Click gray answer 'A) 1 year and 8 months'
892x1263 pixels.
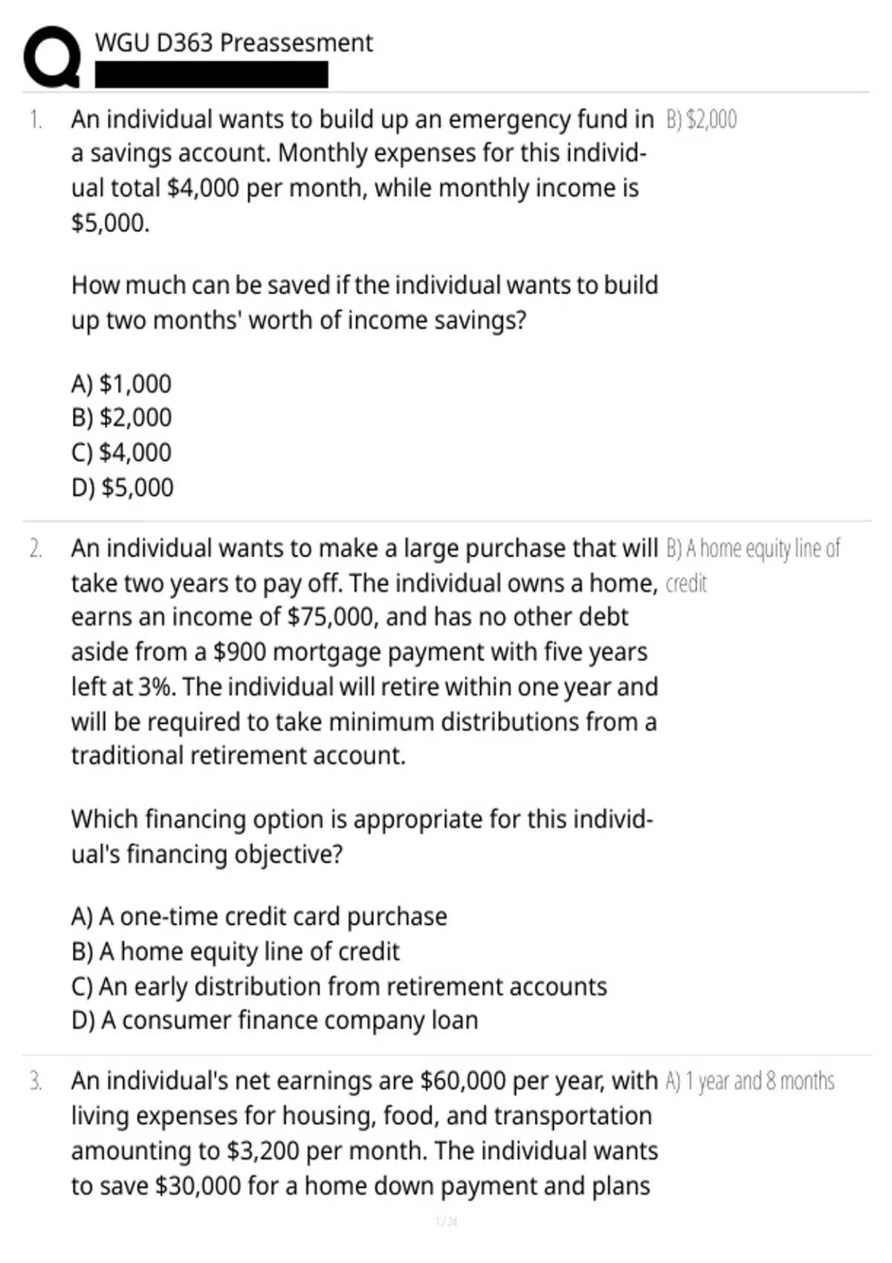(x=750, y=1081)
